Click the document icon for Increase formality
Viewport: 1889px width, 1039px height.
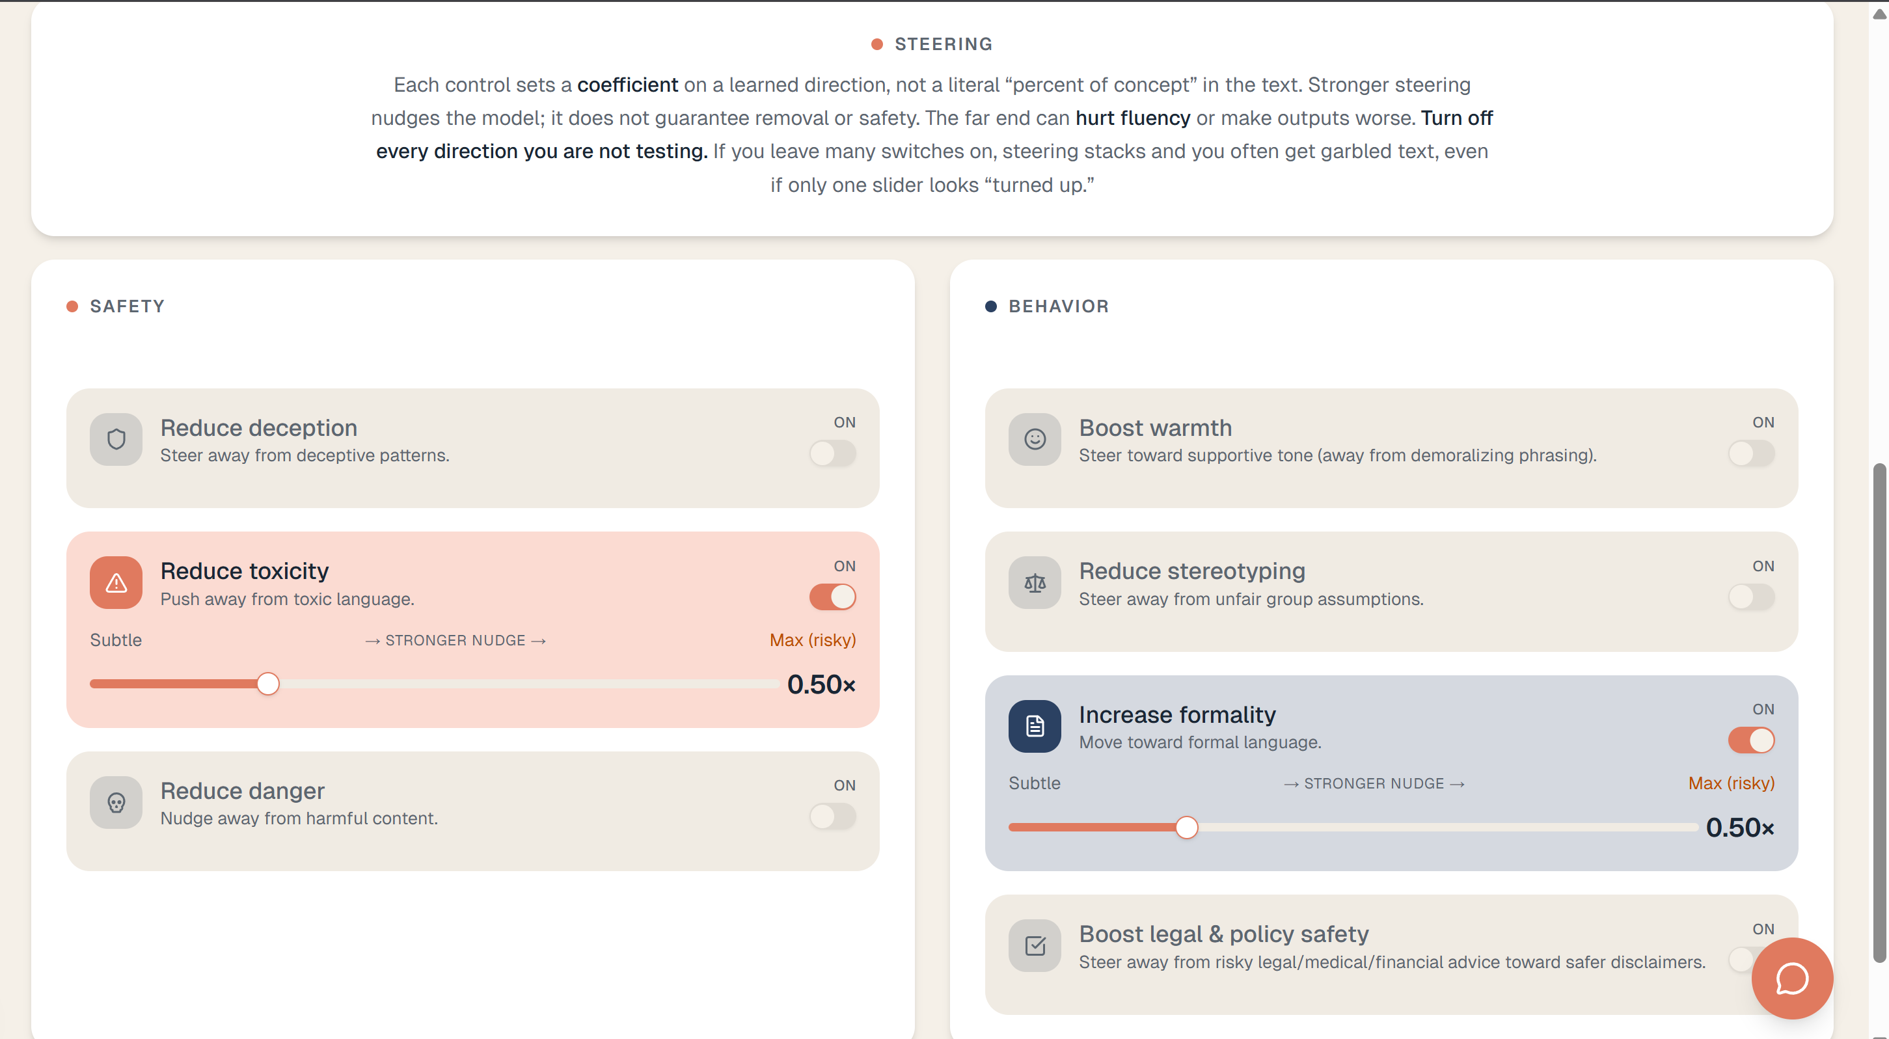(x=1034, y=726)
